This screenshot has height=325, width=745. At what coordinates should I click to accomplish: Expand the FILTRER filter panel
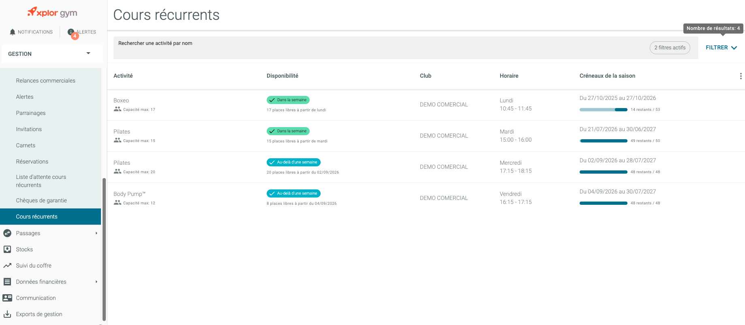(x=721, y=48)
